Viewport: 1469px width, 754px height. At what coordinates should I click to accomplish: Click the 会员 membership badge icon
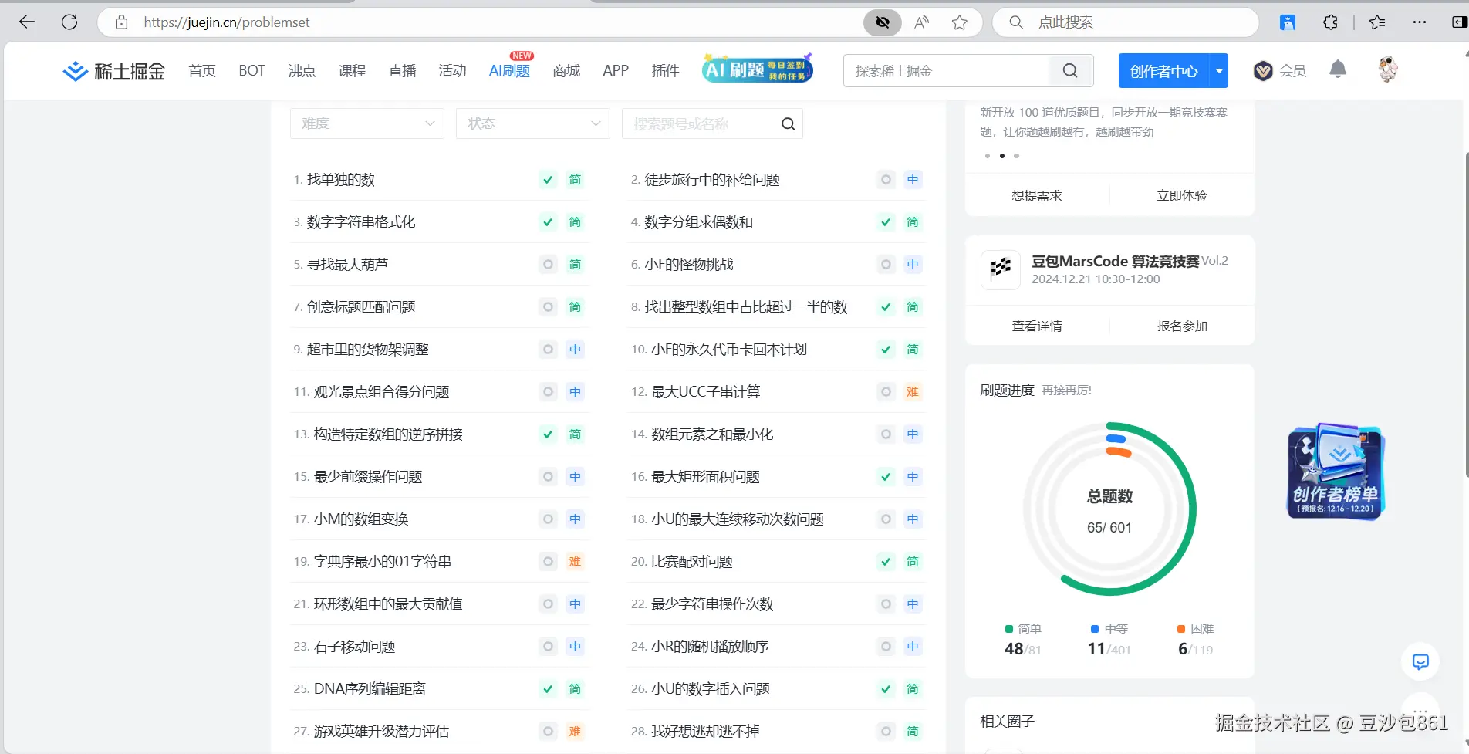pos(1263,70)
